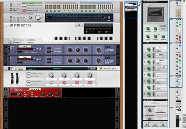Toggle Gate Enable on Plate reverb

[x=49, y=51]
